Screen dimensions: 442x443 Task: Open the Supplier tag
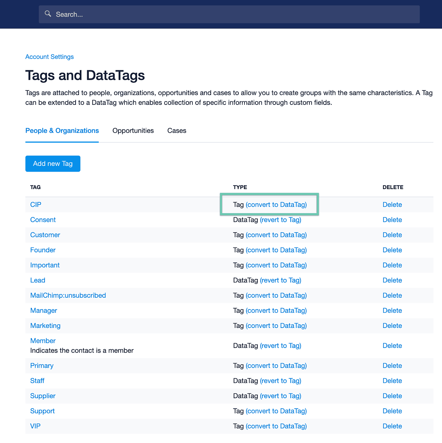pos(43,396)
